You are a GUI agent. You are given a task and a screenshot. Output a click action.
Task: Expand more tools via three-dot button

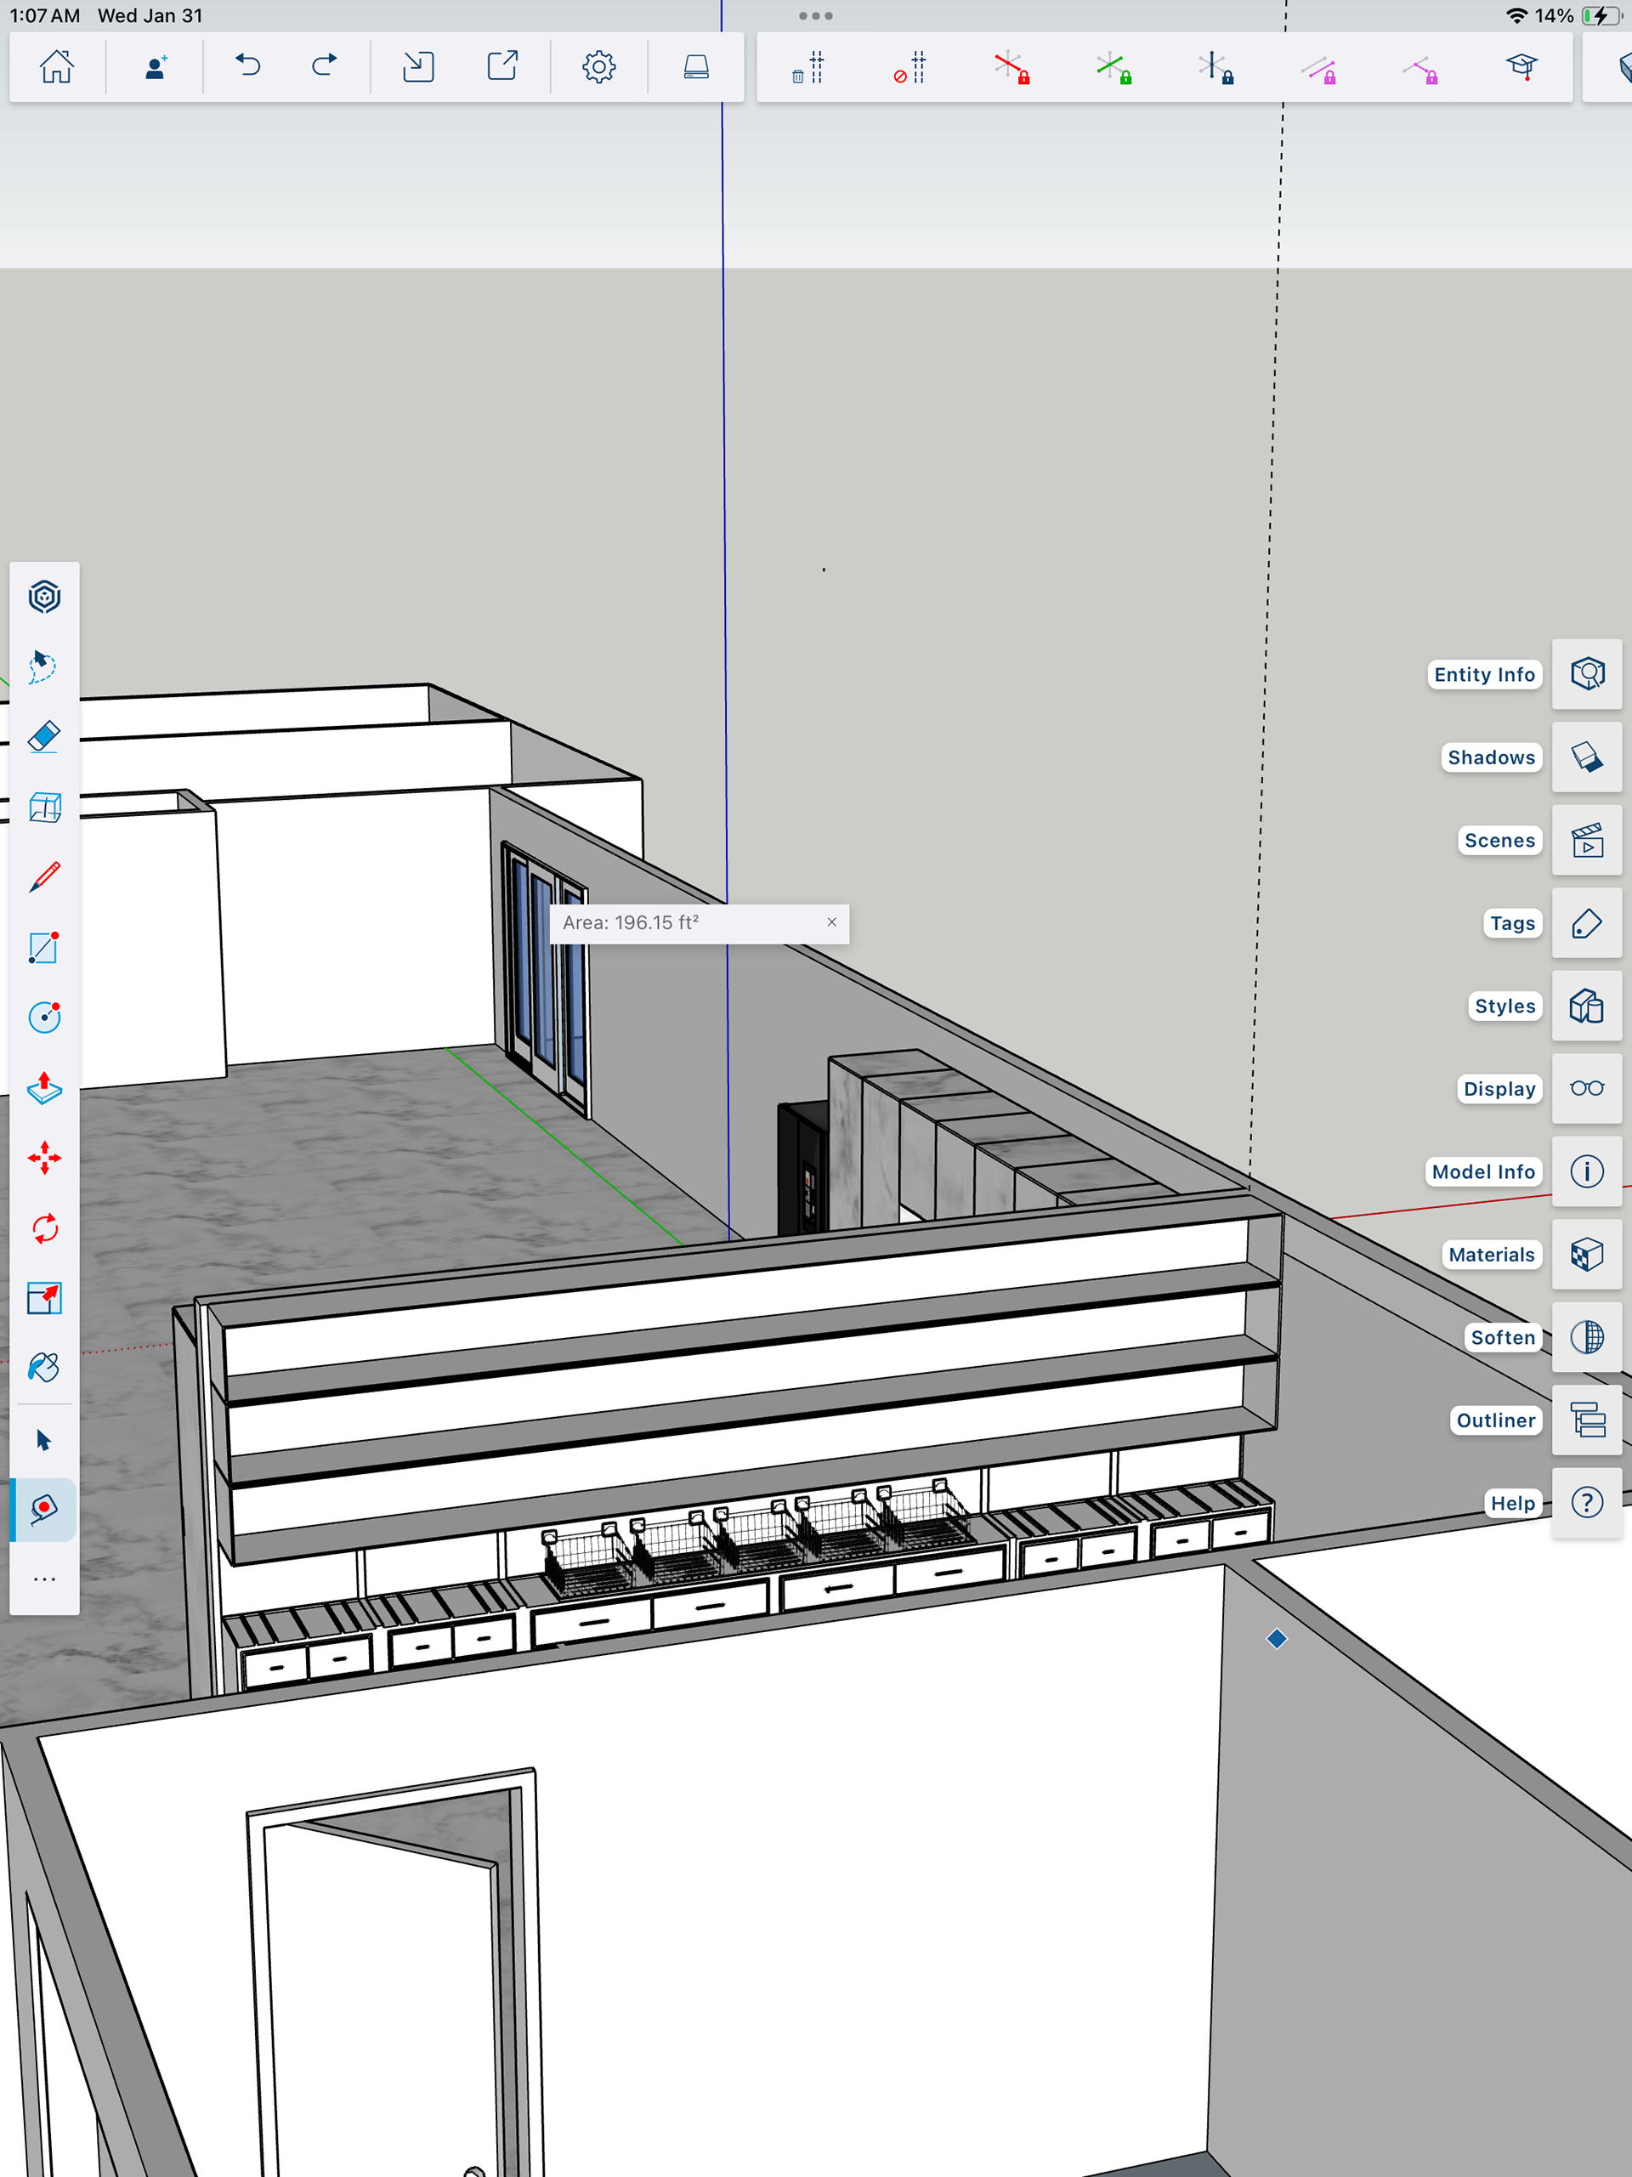pyautogui.click(x=44, y=1579)
